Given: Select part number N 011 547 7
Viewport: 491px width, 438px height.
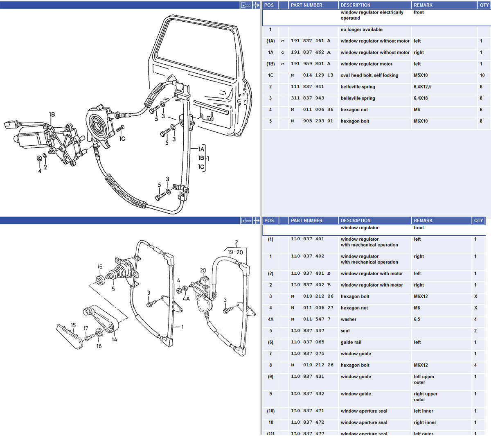Looking at the screenshot, I should [311, 319].
